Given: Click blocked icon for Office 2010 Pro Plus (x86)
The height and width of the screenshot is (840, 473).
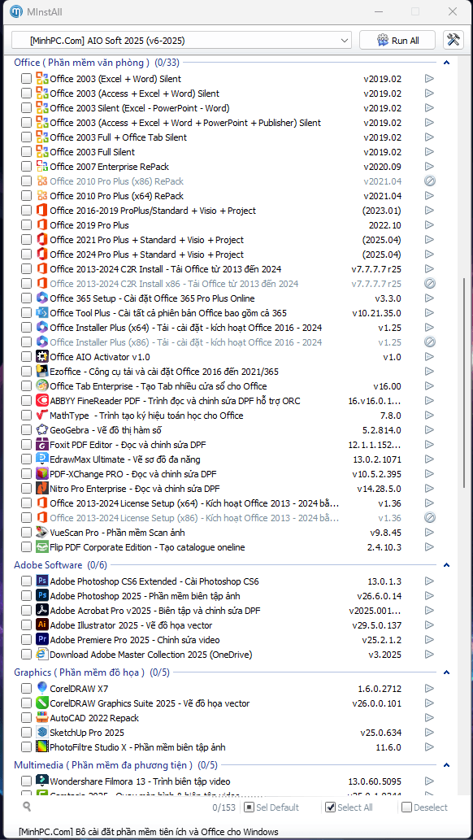Looking at the screenshot, I should pos(429,181).
